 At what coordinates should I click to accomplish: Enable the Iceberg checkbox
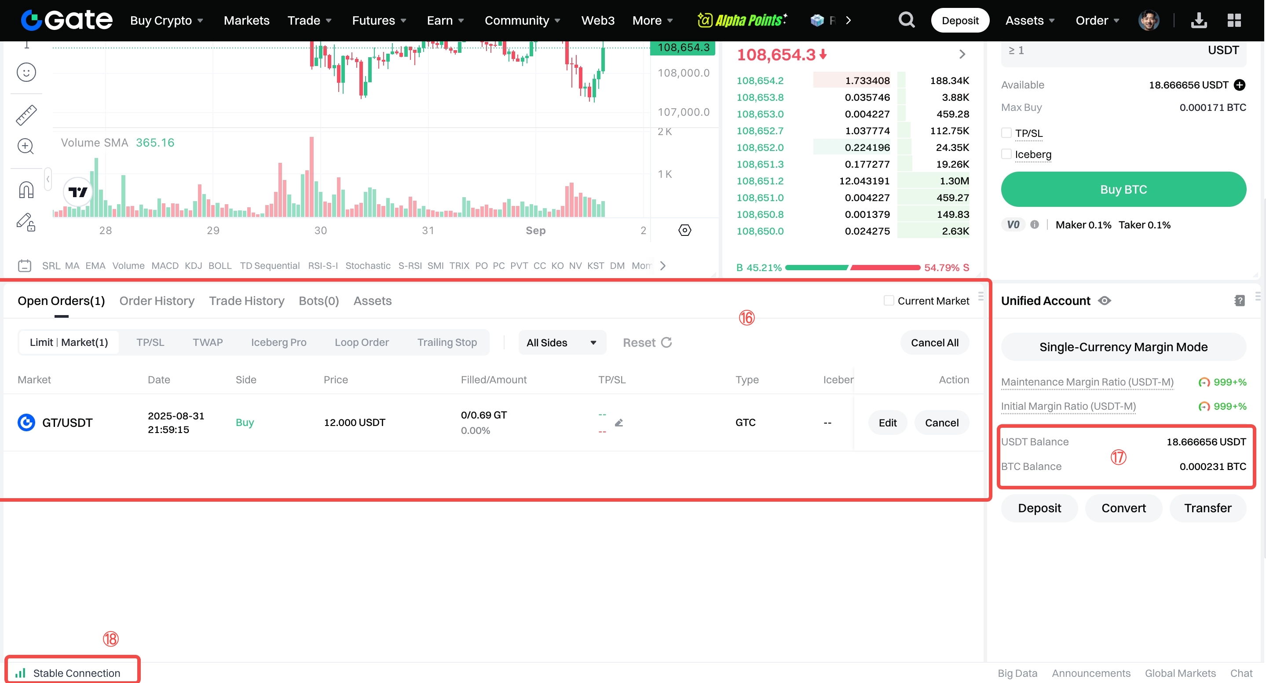1006,154
